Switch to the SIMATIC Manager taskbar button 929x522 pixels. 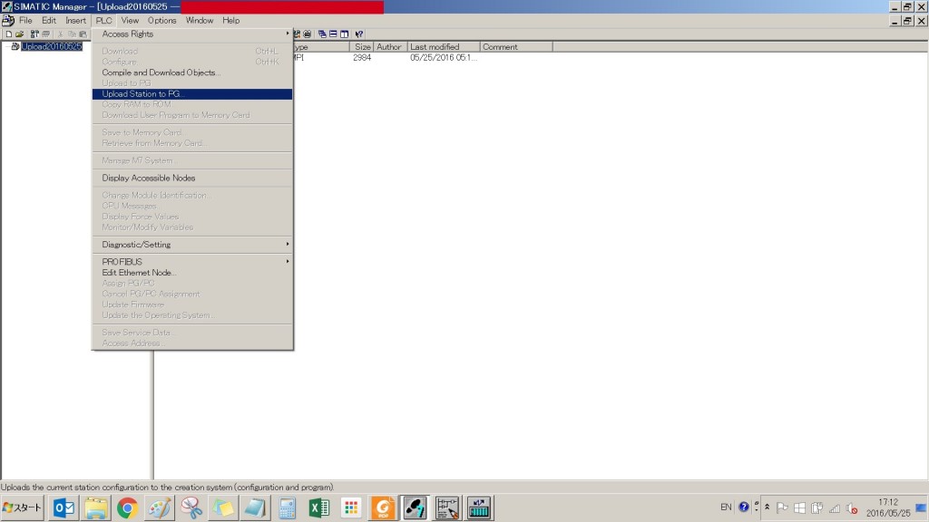[415, 507]
